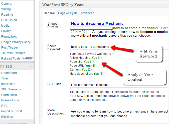This screenshot has height=124, width=169.
Task: Click the 22 Nov 2011 snippet date
Action: (x=80, y=32)
